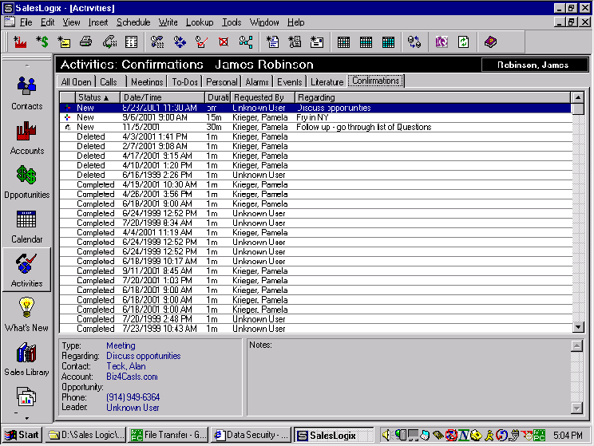Sort by the Status column header
This screenshot has height=446, width=594.
97,97
